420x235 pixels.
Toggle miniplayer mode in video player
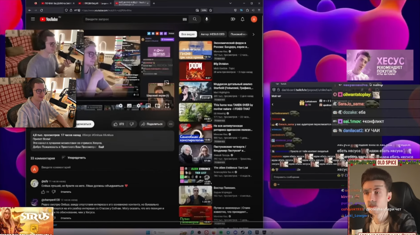point(148,106)
